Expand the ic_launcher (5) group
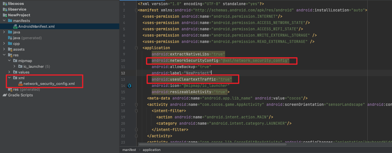Image resolution: width=392 pixels, height=153 pixels. 14,67
